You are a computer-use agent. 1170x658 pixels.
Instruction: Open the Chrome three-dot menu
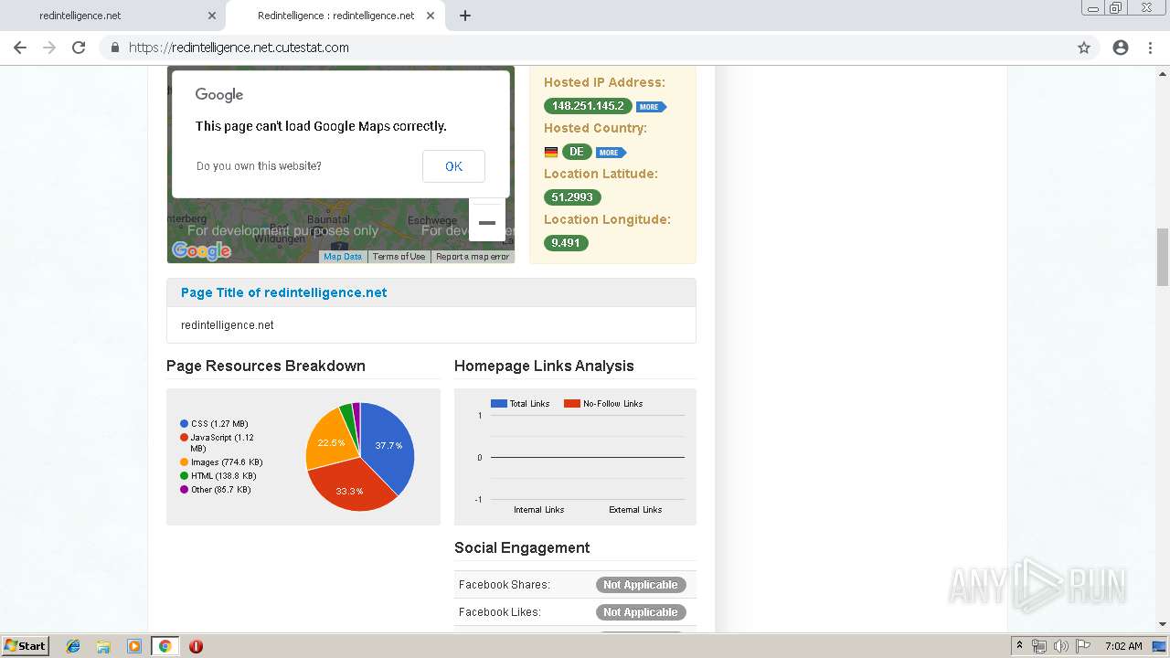(x=1150, y=48)
